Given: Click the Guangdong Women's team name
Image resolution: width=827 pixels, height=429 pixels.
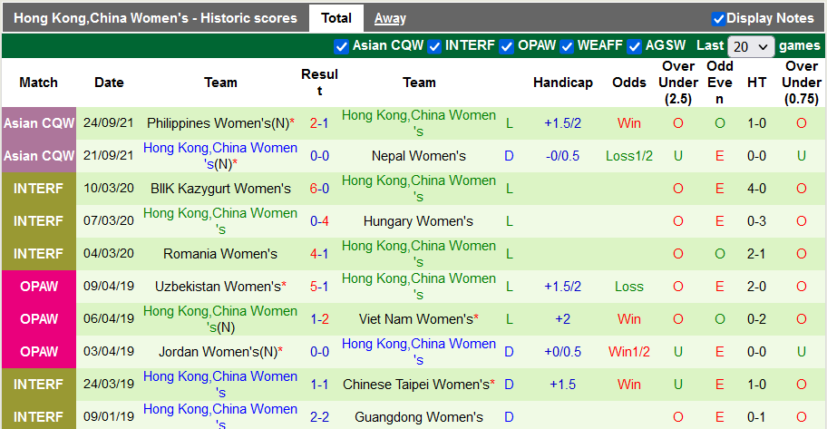Looking at the screenshot, I should click(x=419, y=417).
